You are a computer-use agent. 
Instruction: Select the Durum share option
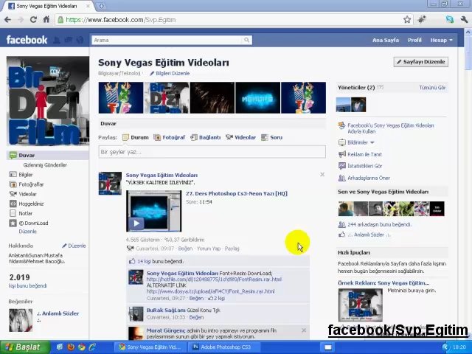[x=136, y=138]
